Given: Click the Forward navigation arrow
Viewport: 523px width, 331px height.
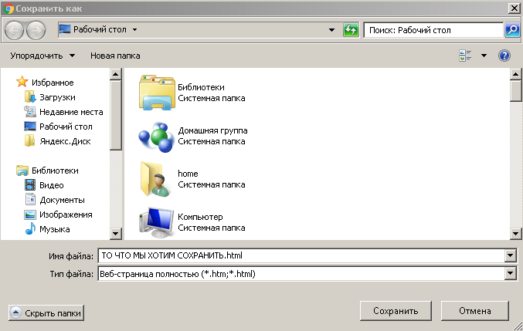Looking at the screenshot, I should pos(36,30).
